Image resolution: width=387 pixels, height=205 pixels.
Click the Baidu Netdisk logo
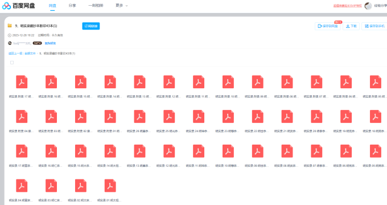point(19,6)
